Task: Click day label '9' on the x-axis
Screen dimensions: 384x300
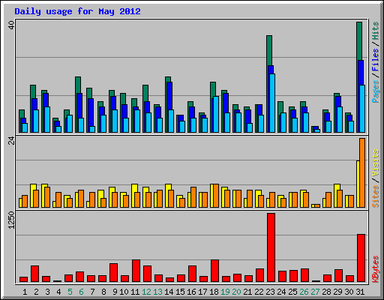Action: (115, 292)
